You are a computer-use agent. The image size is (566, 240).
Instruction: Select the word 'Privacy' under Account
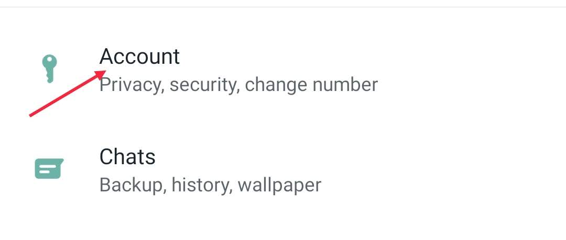pos(129,85)
